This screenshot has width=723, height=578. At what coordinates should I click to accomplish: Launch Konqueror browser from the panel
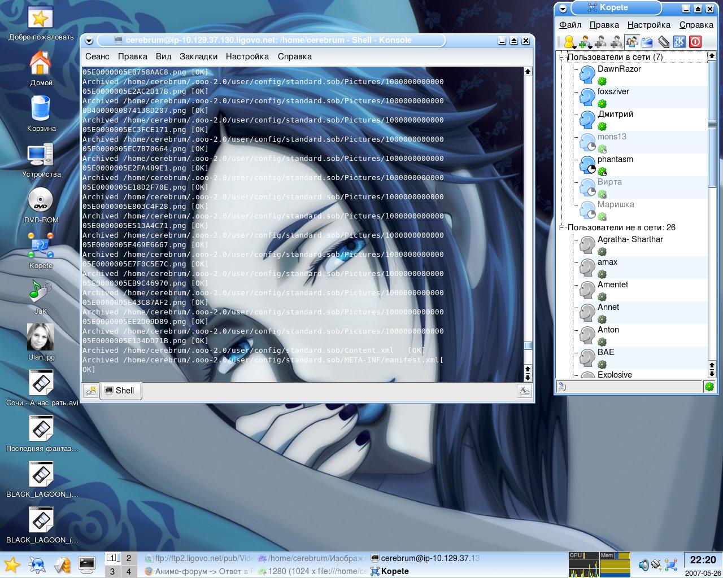37,564
